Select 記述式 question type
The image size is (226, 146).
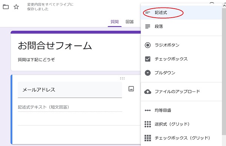181,13
